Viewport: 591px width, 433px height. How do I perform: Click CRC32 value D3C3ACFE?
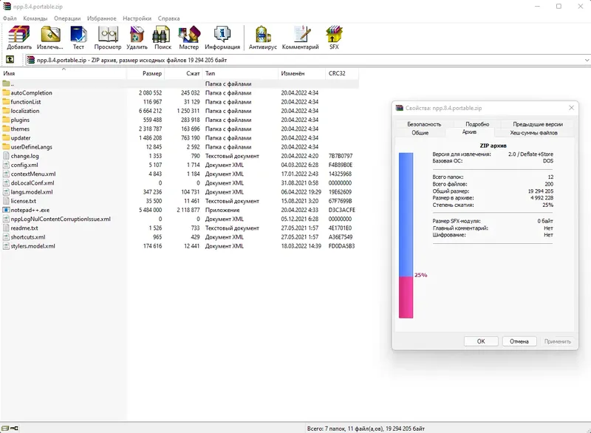tap(341, 210)
